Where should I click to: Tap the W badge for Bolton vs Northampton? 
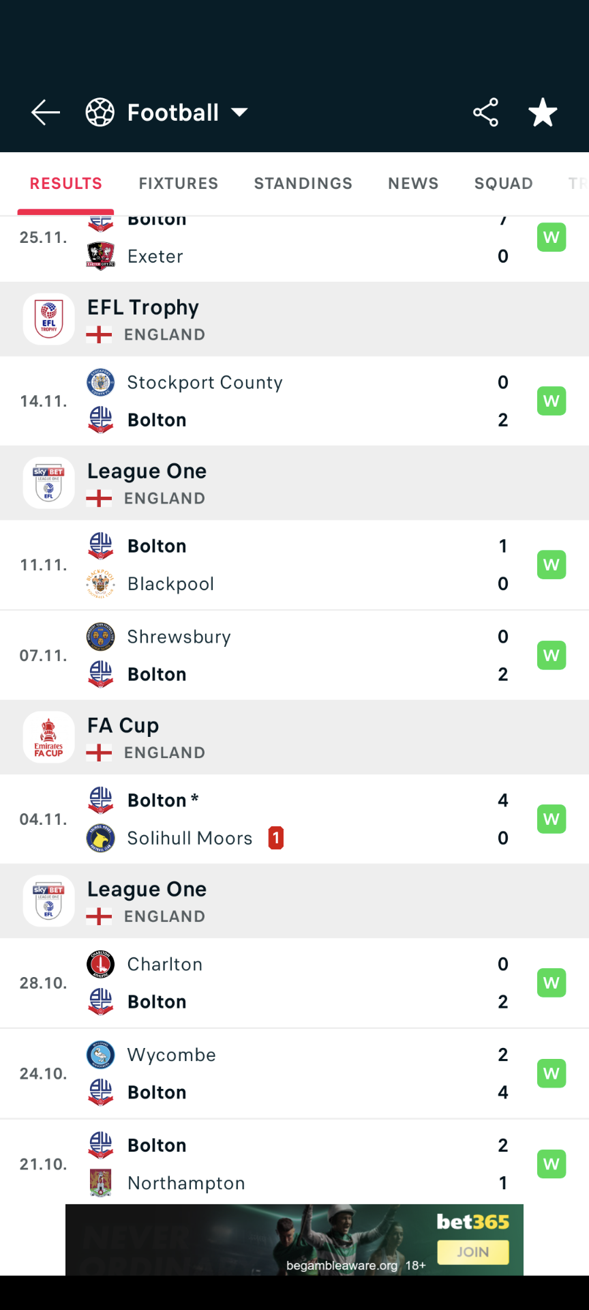[552, 1164]
